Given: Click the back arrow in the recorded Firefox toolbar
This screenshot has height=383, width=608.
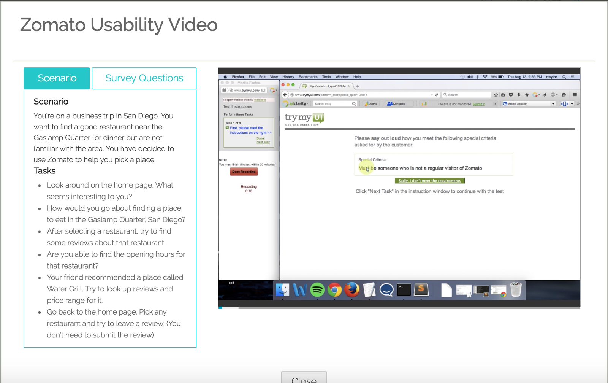Looking at the screenshot, I should [285, 95].
